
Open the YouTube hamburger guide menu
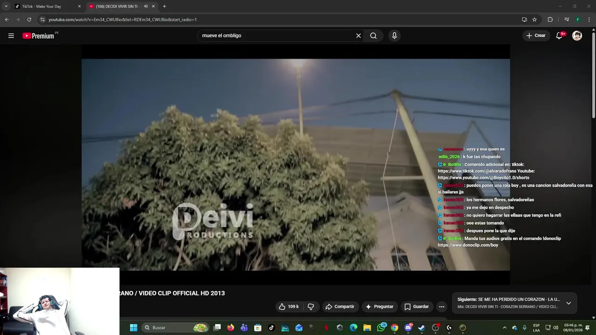[x=11, y=36]
